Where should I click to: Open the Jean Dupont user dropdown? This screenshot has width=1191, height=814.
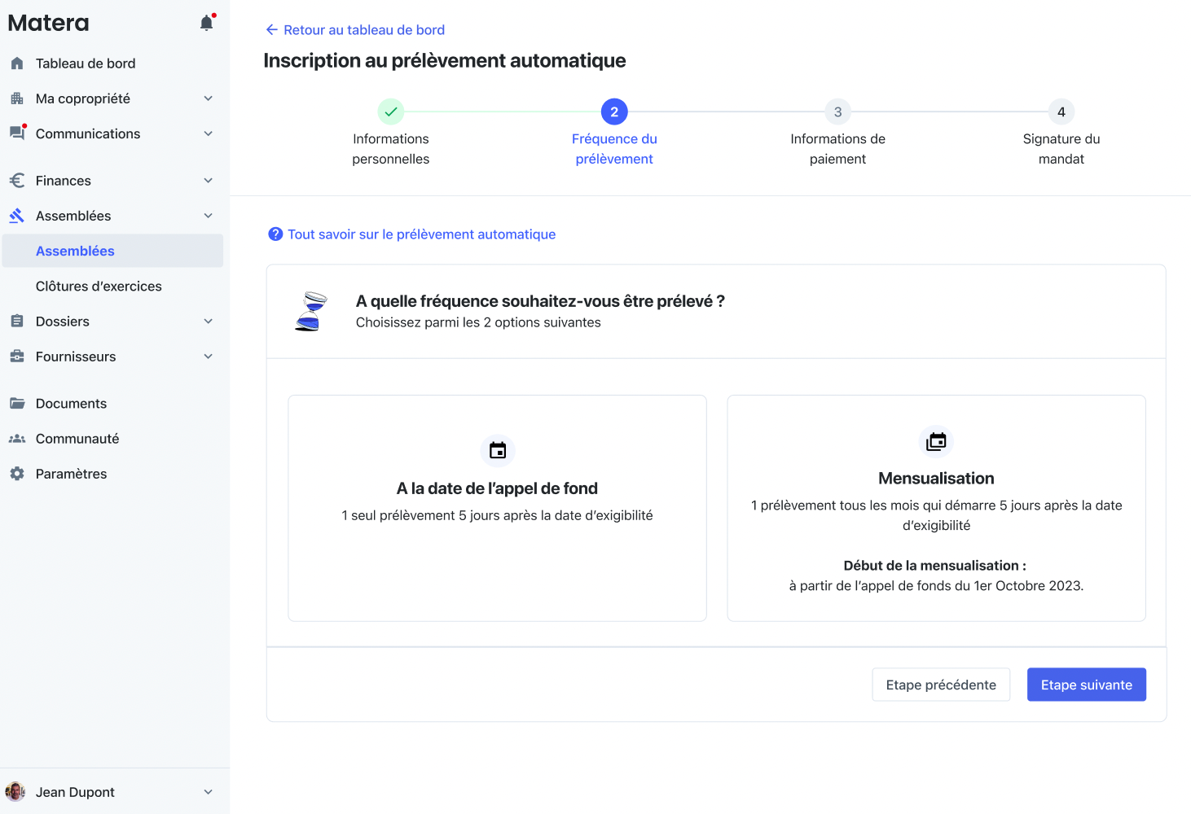208,792
